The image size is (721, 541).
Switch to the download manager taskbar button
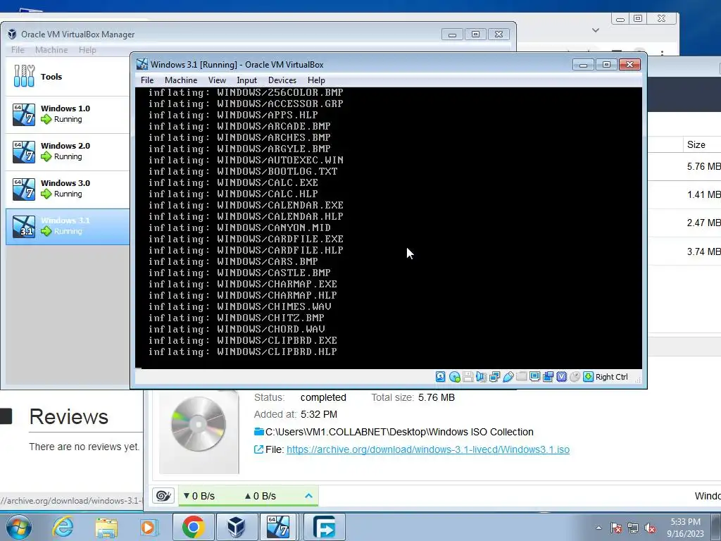point(324,527)
